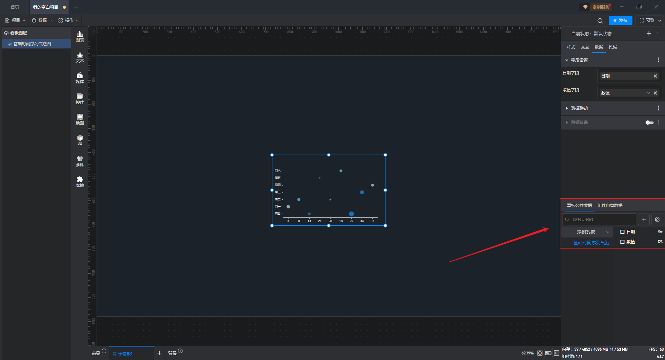Click the 定制服务 diamond icon

pos(585,7)
